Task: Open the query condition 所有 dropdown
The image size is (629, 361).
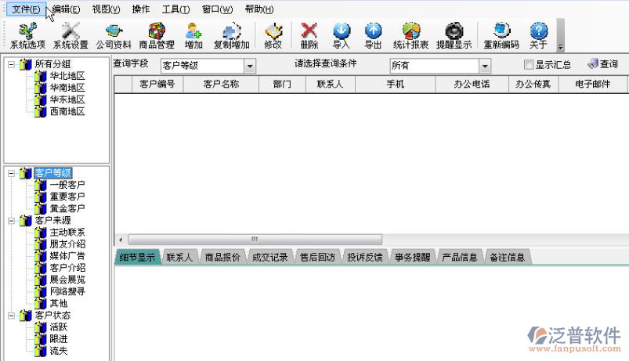Action: pos(484,67)
